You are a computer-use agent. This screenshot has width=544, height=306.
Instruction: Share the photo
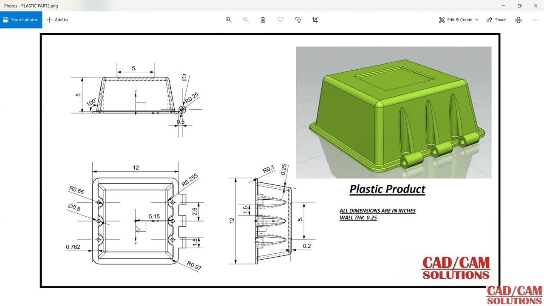point(496,20)
